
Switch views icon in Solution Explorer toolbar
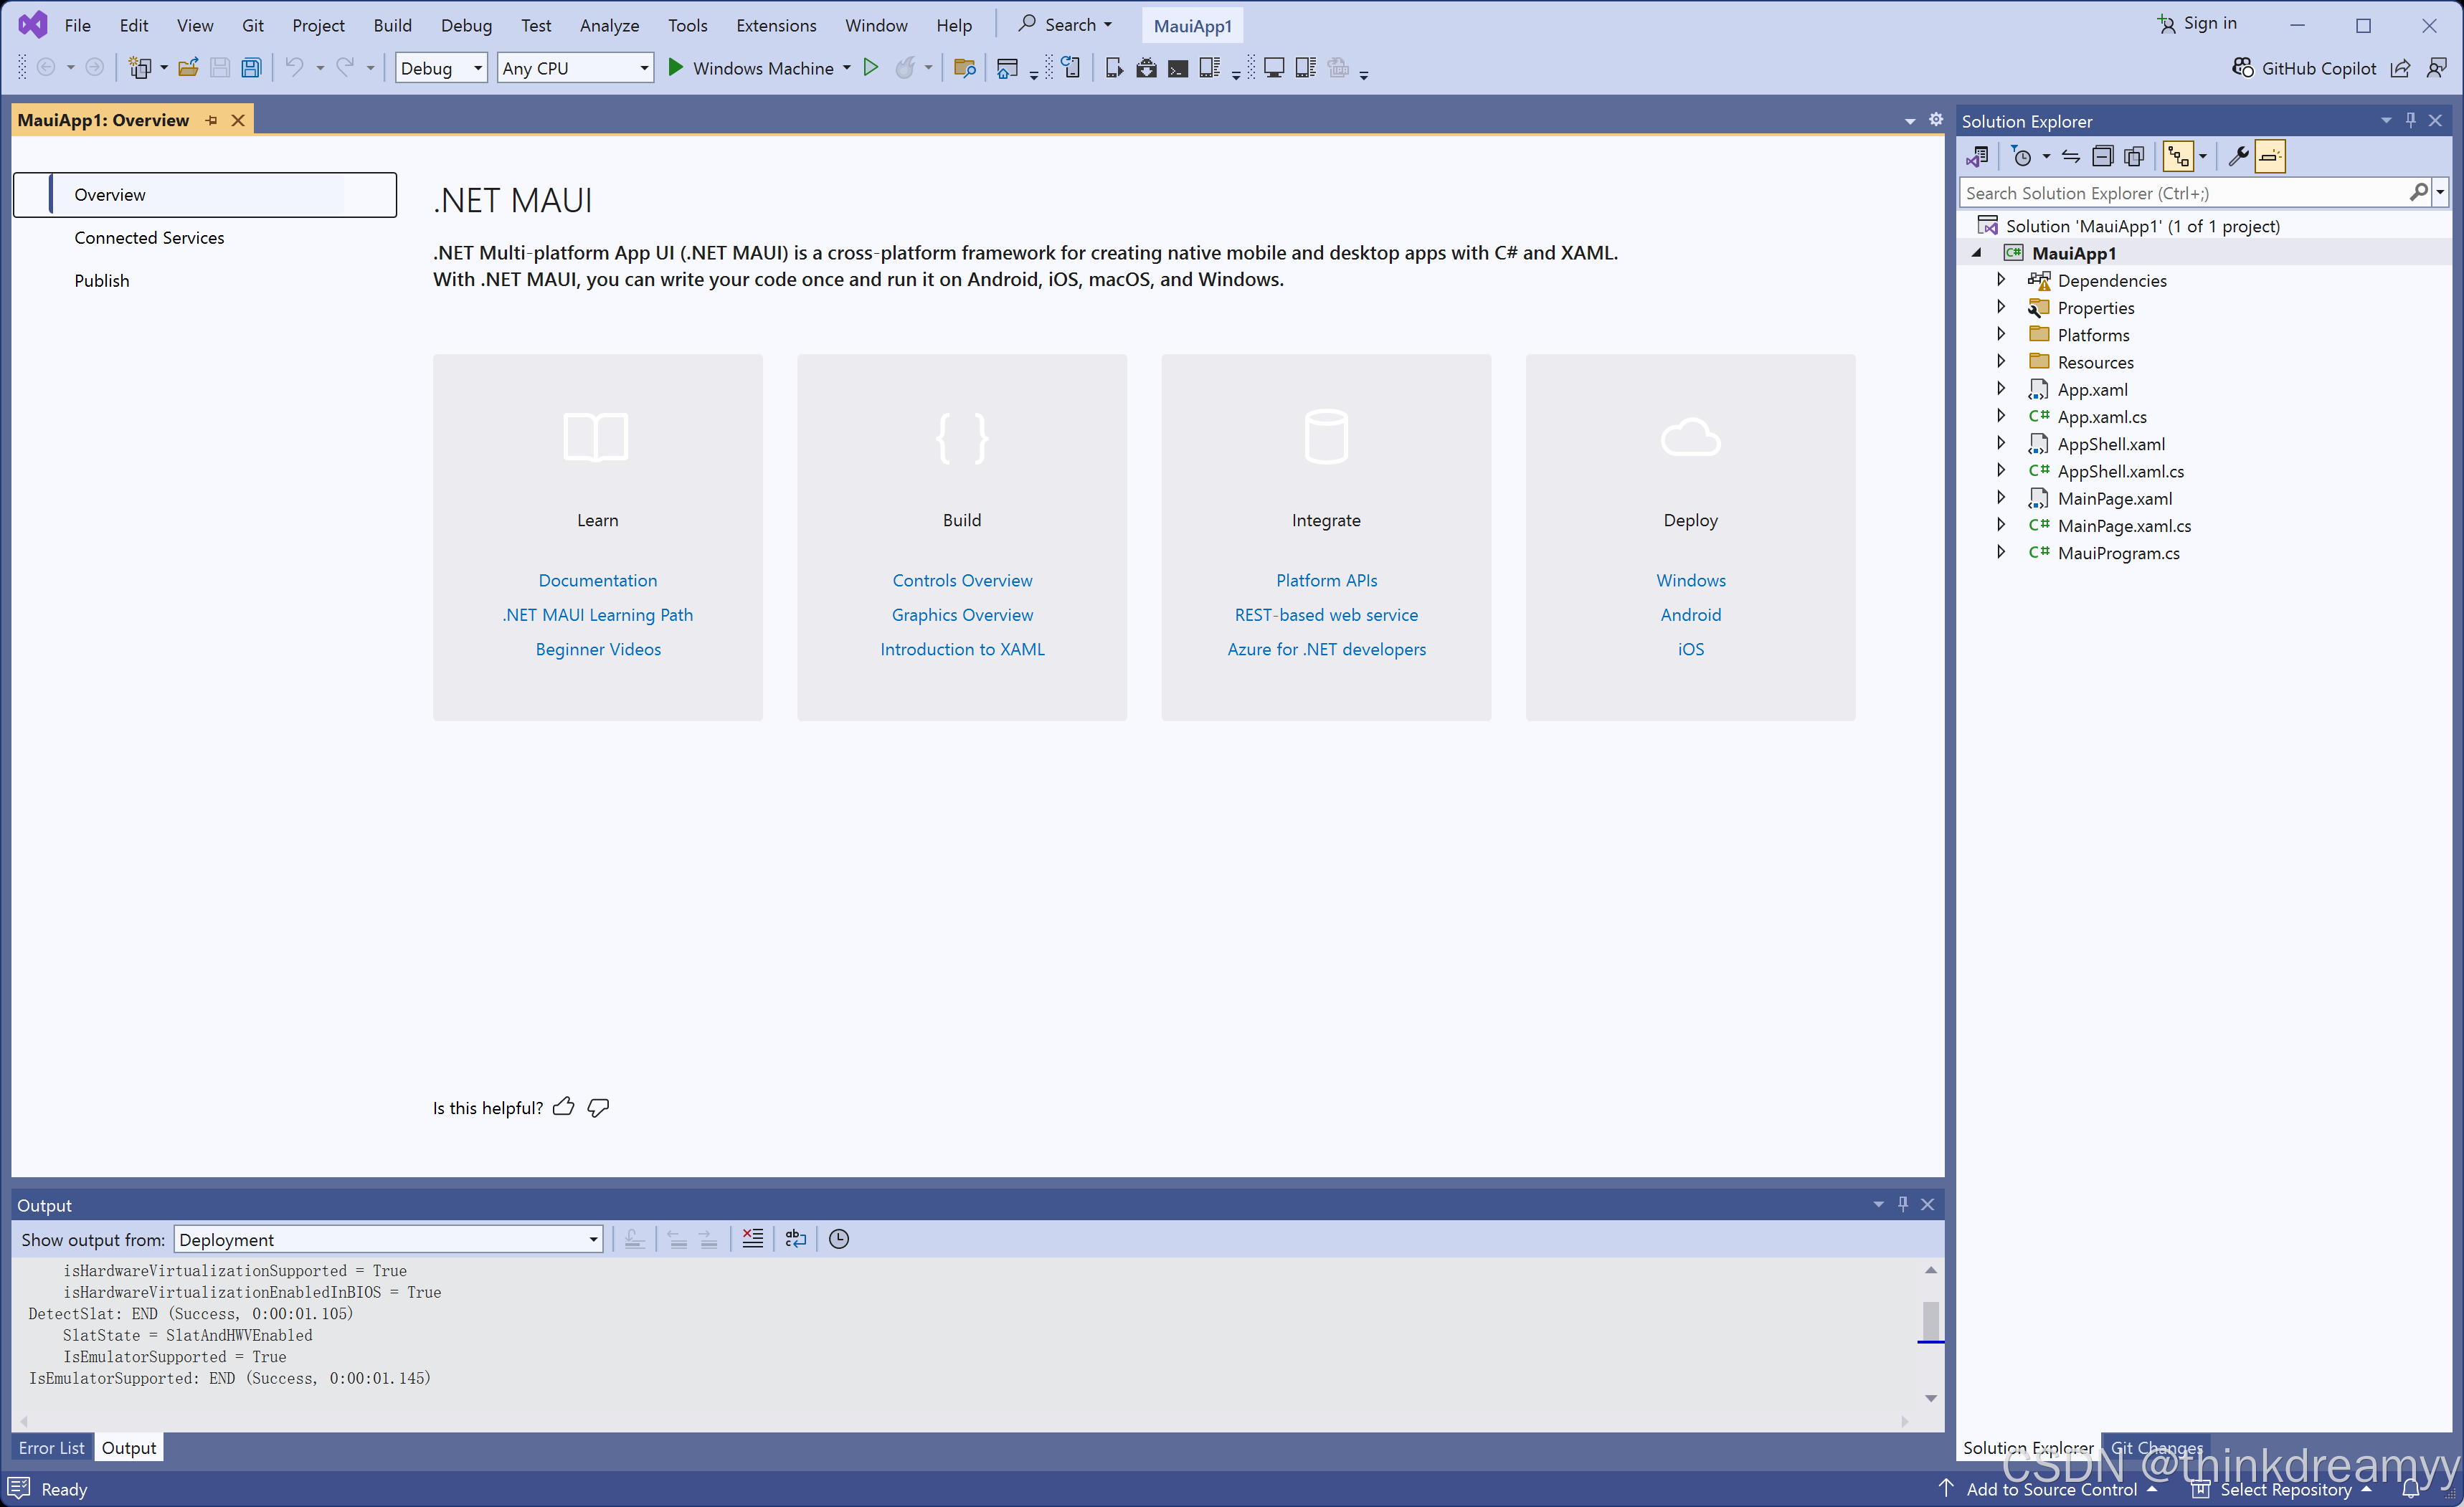point(1977,156)
